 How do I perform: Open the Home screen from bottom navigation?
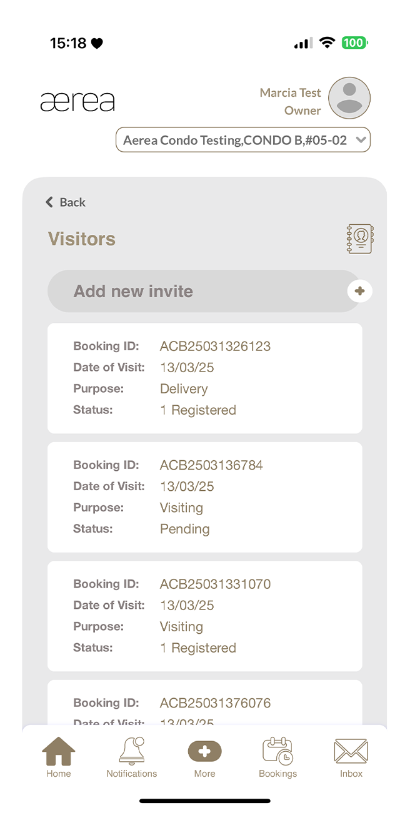tap(58, 756)
